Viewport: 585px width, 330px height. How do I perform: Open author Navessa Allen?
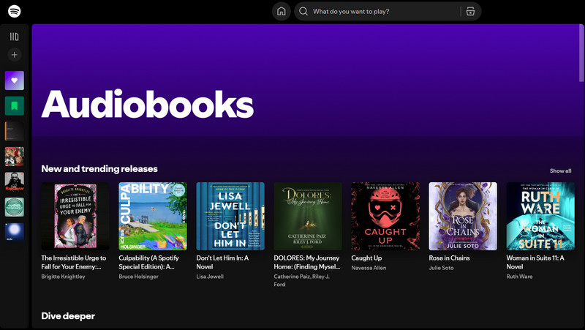369,268
